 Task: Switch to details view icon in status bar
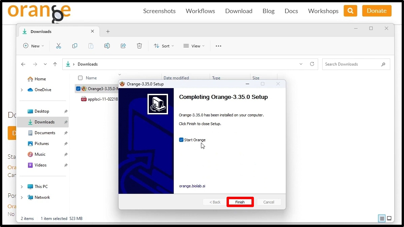pyautogui.click(x=382, y=219)
